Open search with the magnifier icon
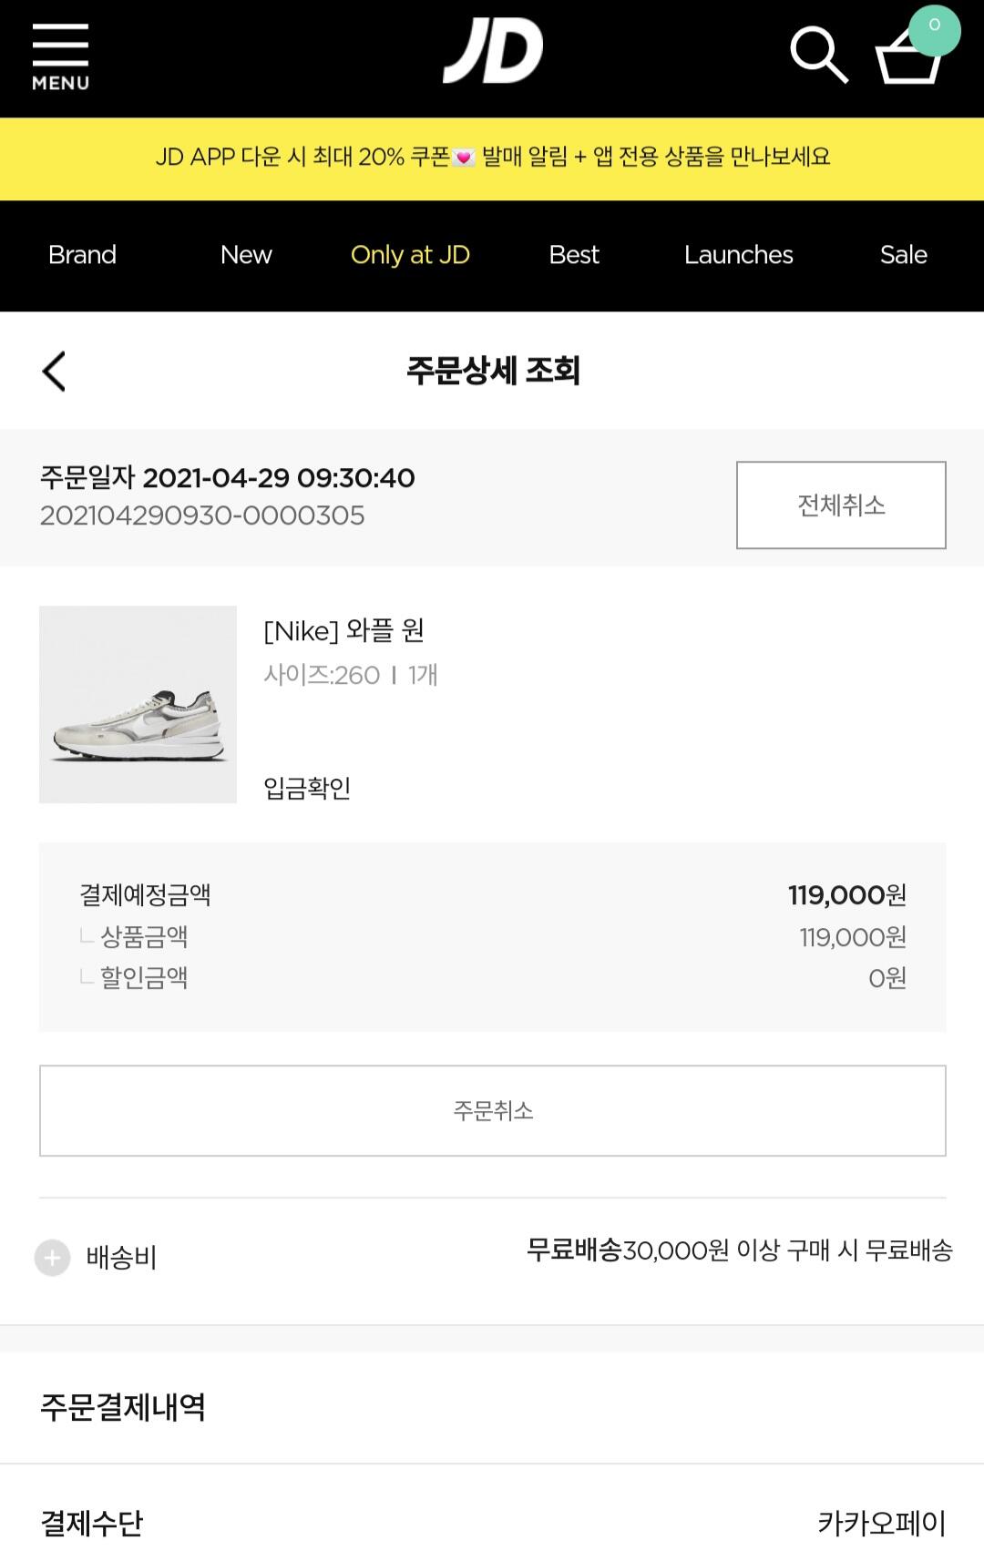This screenshot has height=1551, width=984. [x=818, y=55]
